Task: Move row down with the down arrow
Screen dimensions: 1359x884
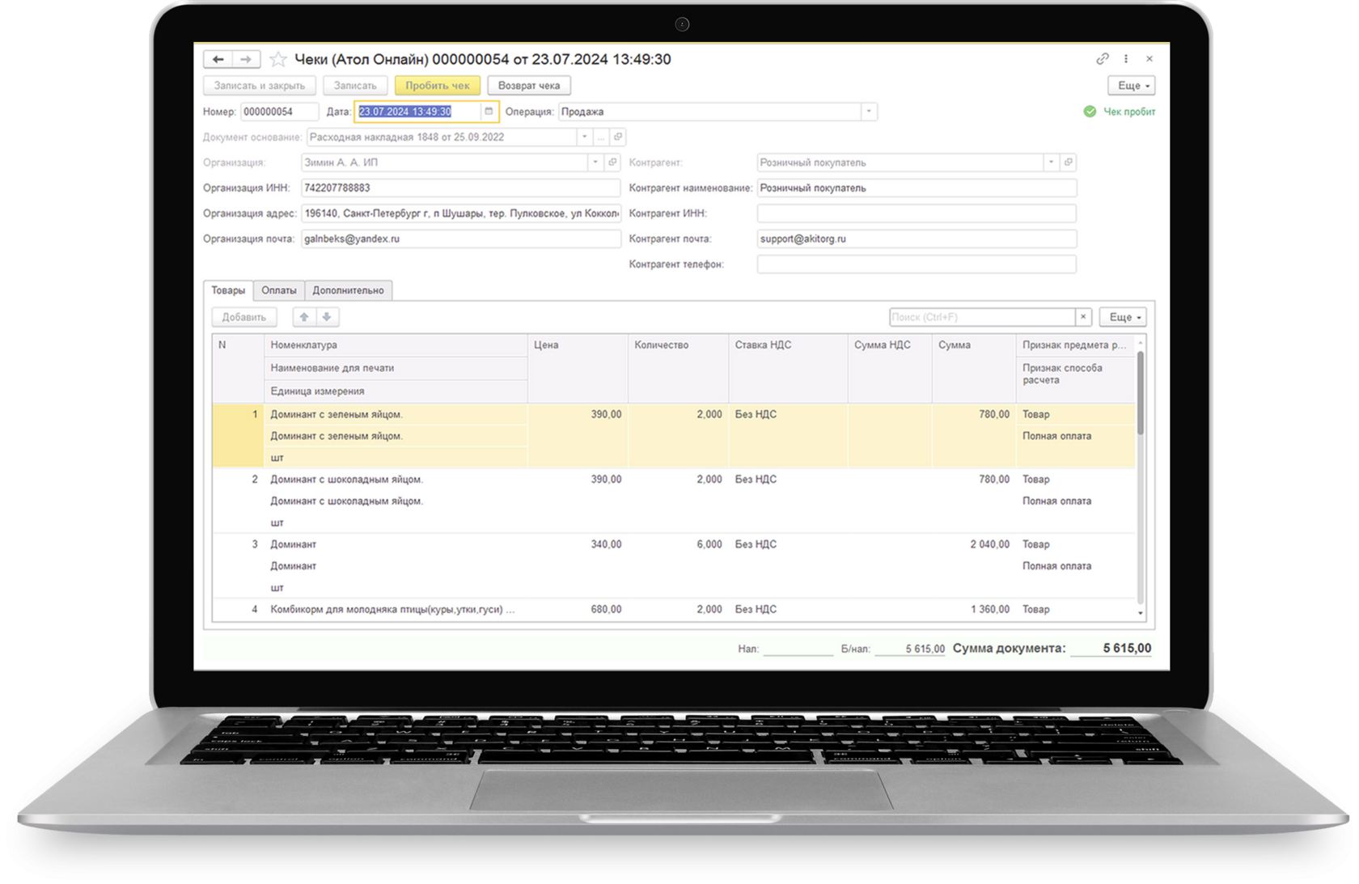Action: click(327, 317)
